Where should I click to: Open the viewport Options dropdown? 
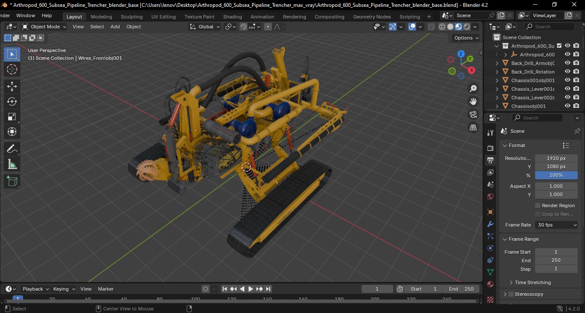click(467, 38)
